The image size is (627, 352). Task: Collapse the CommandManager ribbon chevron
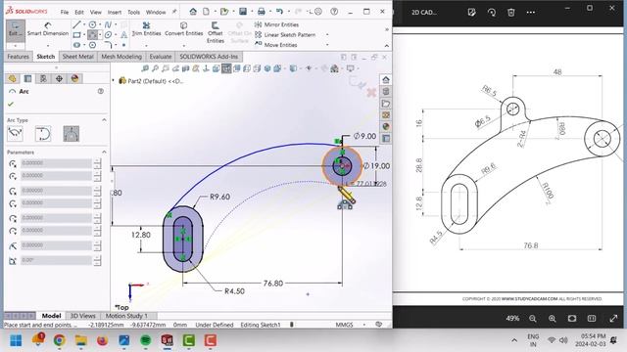[x=387, y=46]
